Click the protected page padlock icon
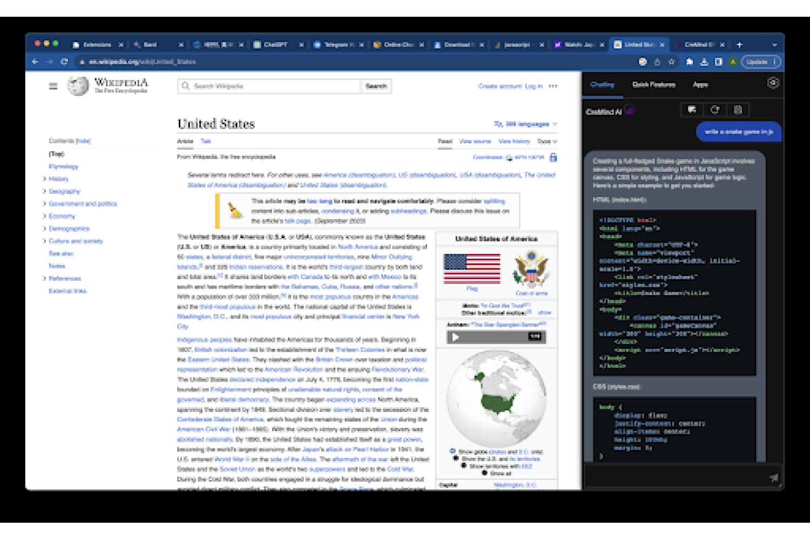This screenshot has height=540, width=810. (553, 158)
